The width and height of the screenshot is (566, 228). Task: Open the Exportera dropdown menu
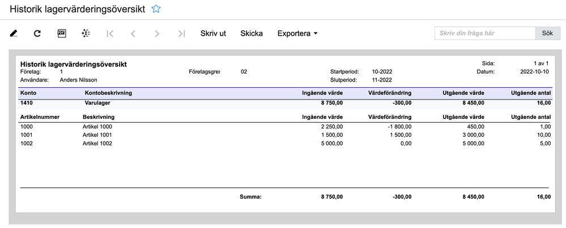(297, 33)
